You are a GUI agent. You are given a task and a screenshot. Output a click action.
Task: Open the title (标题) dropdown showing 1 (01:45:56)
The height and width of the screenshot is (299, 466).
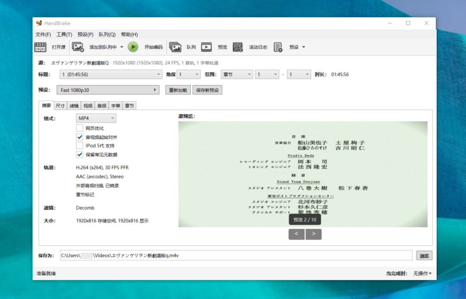(110, 74)
